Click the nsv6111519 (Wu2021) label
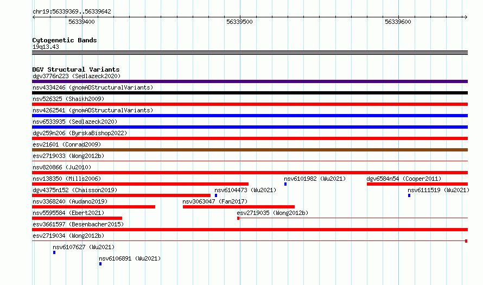The height and width of the screenshot is (285, 483). point(438,190)
